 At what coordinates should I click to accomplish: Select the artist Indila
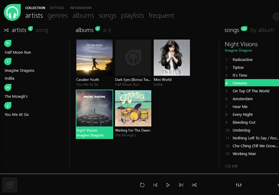point(10,78)
